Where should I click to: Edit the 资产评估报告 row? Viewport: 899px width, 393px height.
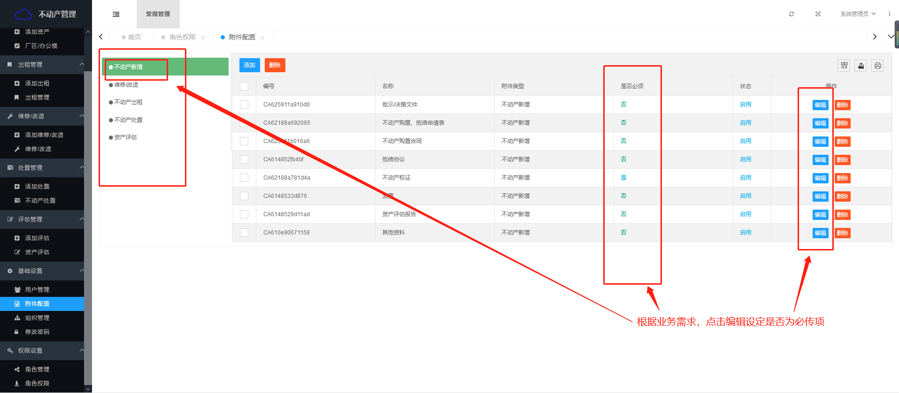pos(821,215)
